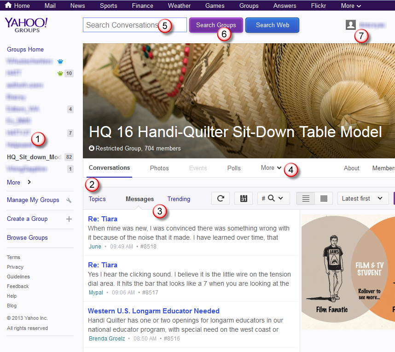395x352 pixels.
Task: Open the About tab
Action: [x=351, y=168]
